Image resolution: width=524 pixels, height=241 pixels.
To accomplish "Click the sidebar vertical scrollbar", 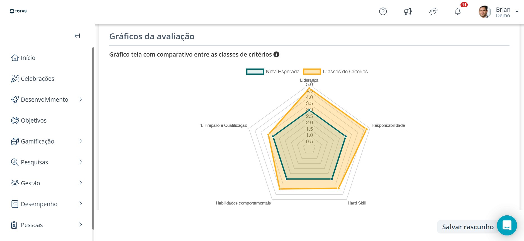I will tap(93, 138).
